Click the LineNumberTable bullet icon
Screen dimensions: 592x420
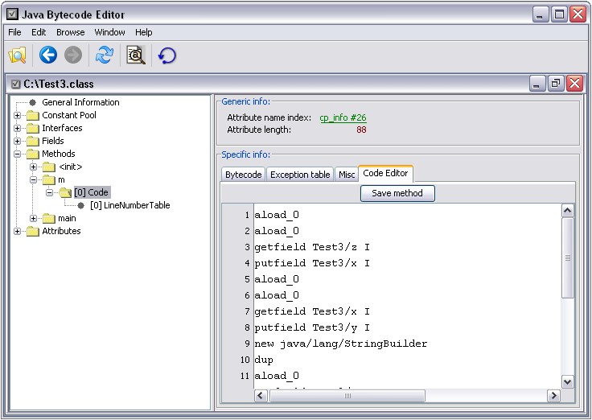[80, 205]
